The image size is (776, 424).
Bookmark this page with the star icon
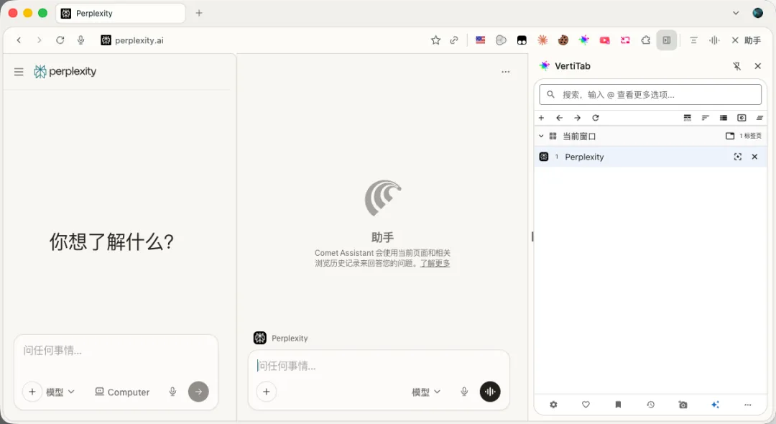pyautogui.click(x=435, y=40)
